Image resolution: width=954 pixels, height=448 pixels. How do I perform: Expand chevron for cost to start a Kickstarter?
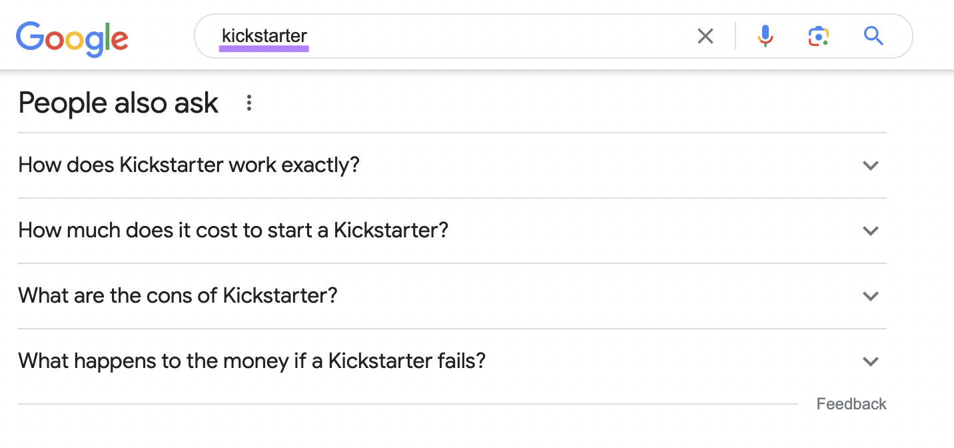coord(870,231)
